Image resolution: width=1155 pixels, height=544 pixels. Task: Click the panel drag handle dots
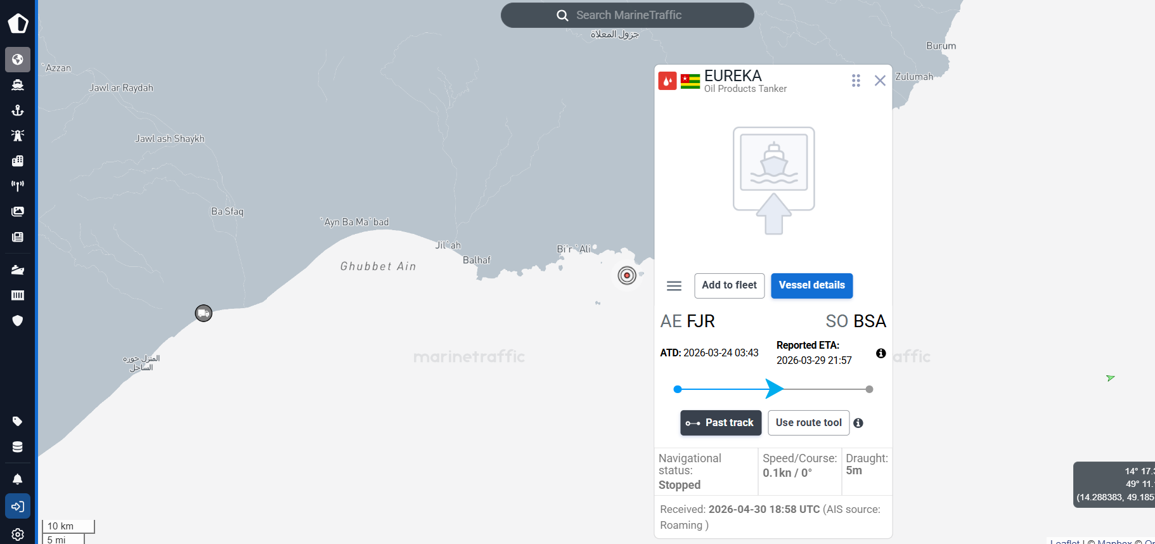[x=856, y=81]
